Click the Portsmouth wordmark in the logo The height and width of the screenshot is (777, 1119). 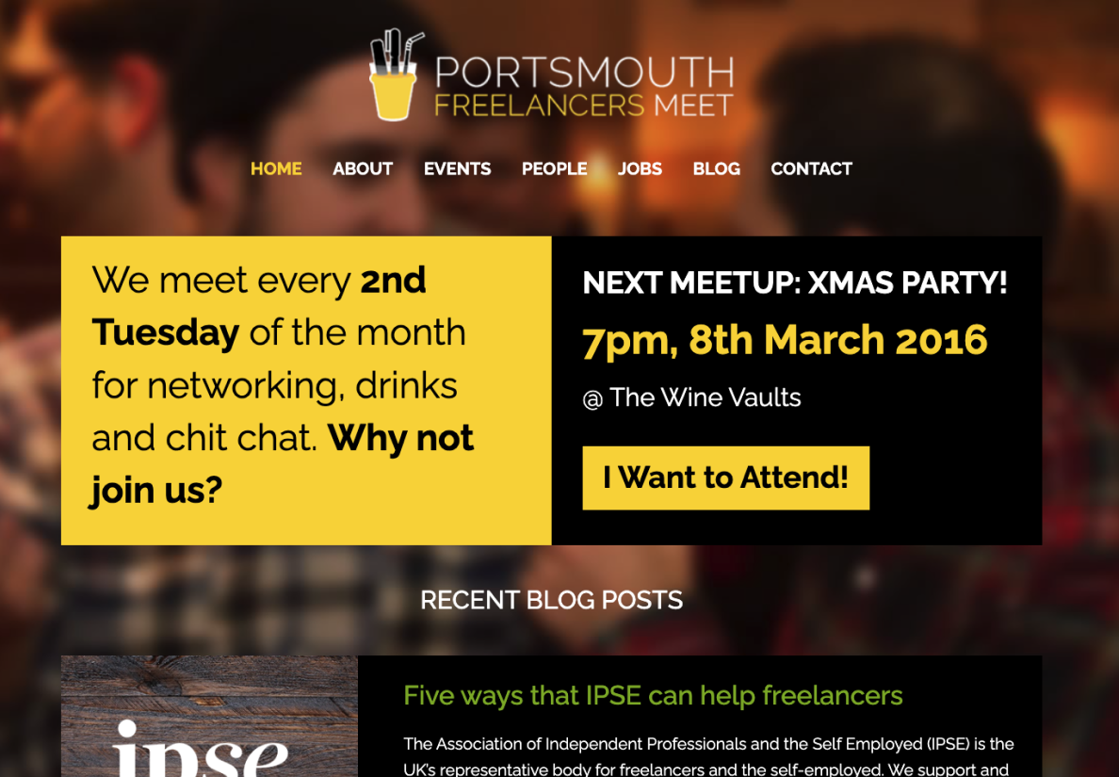click(x=584, y=72)
